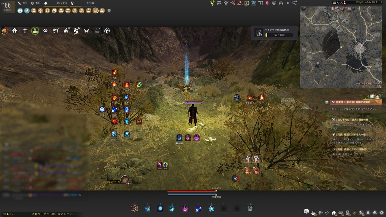Viewport: 386px width, 217px height.
Task: Click the white dice icon
Action: click(306, 211)
